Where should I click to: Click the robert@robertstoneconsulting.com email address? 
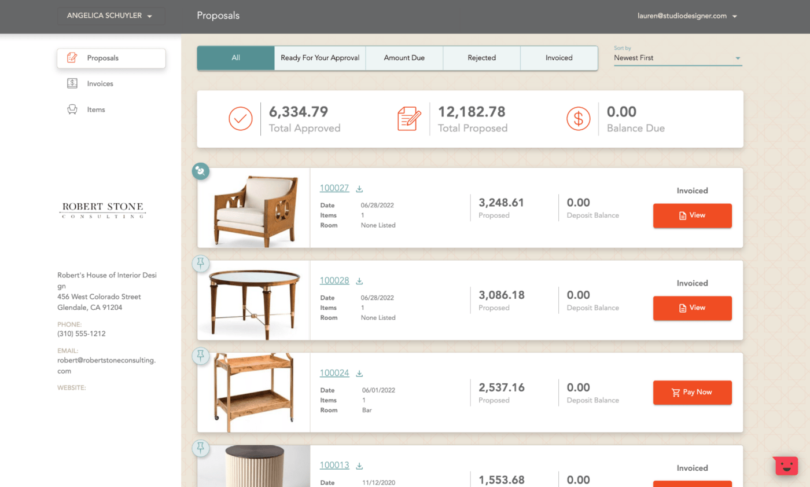coord(106,365)
